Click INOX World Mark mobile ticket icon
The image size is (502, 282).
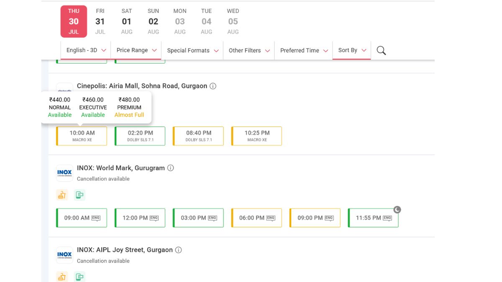click(80, 195)
